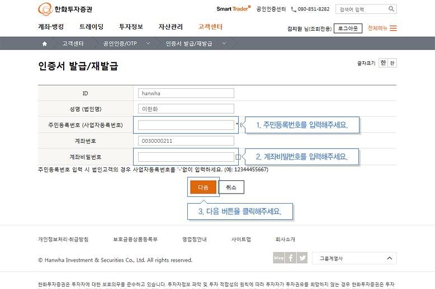Click the 계좌비밀번호 input field
The height and width of the screenshot is (289, 435).
186,157
